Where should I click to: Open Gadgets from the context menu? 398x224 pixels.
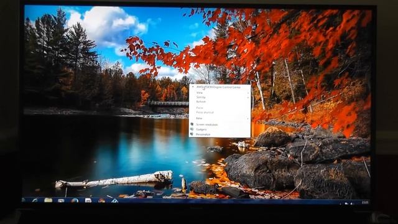[220, 129]
